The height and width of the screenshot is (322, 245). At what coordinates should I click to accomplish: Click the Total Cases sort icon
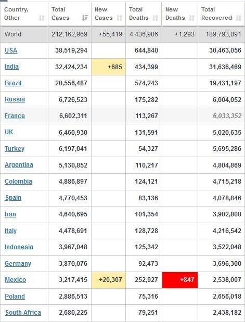(x=85, y=18)
